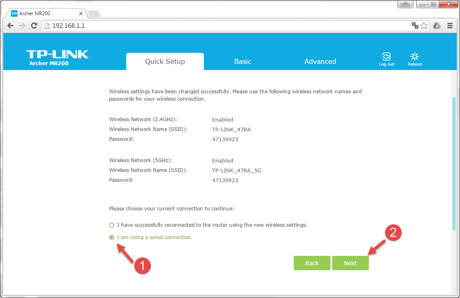
Task: Click the 5GHz password 47139923
Action: (x=225, y=180)
